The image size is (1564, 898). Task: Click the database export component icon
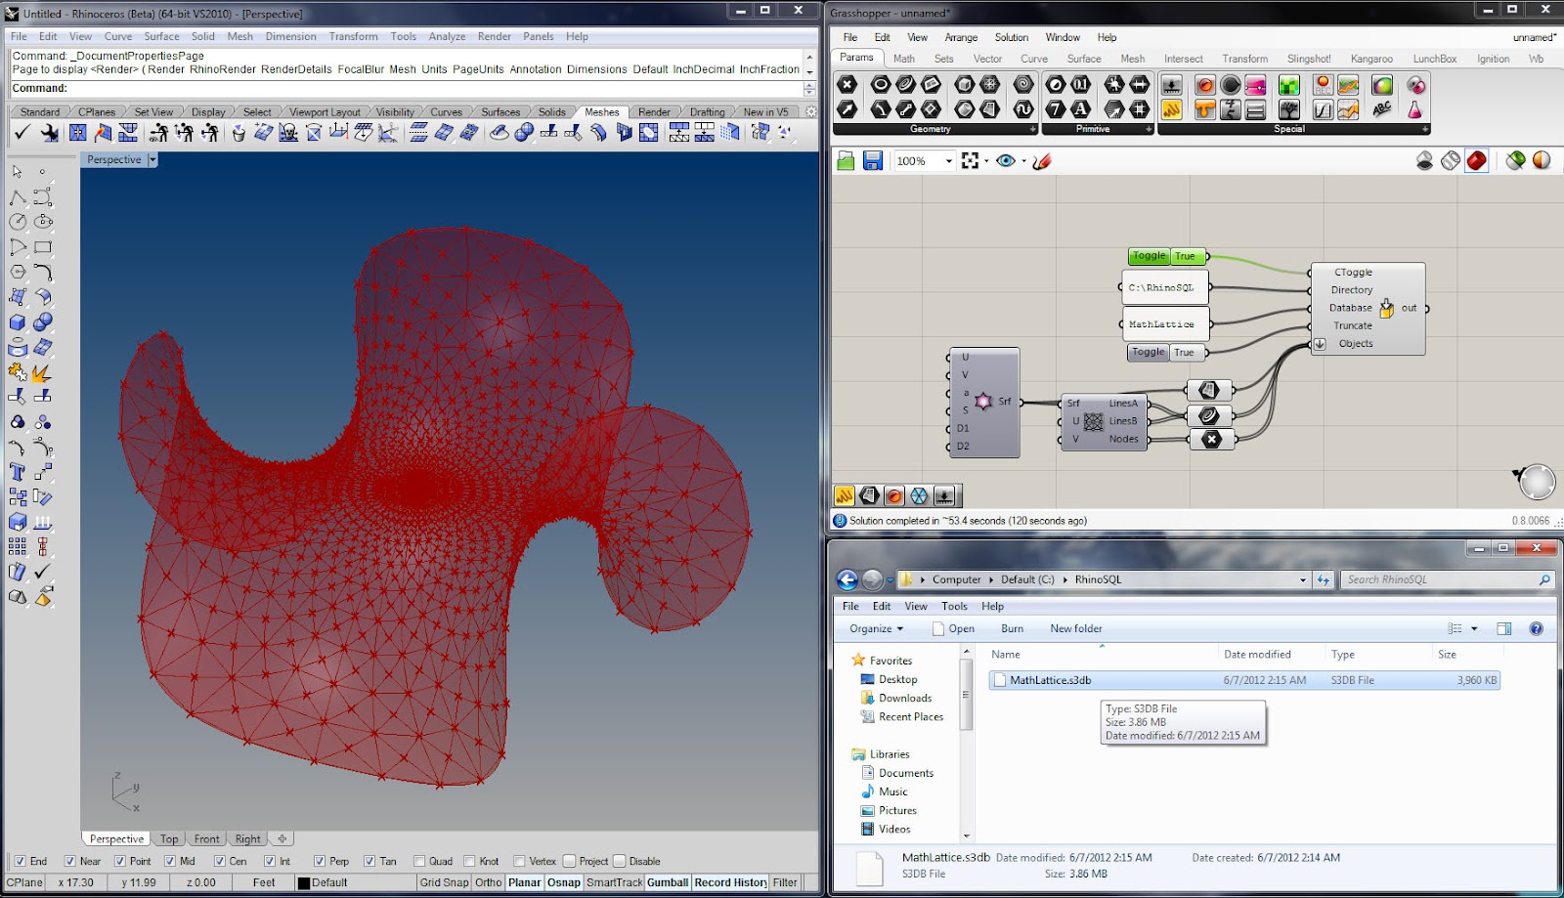(x=1386, y=309)
